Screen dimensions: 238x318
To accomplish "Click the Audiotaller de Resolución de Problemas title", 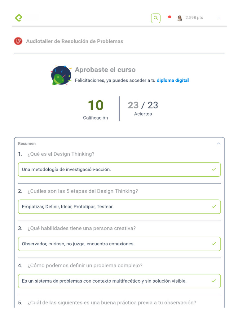I will tap(74, 41).
